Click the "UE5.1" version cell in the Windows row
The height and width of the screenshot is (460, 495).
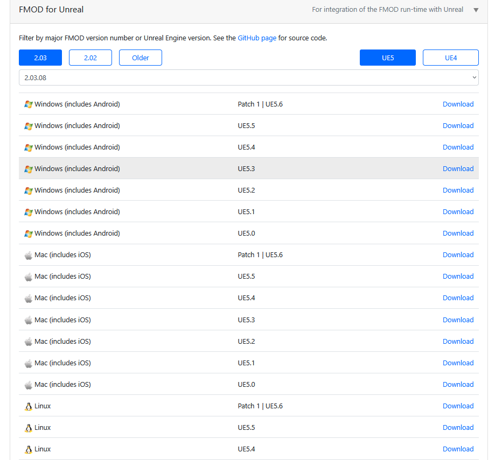pyautogui.click(x=246, y=211)
